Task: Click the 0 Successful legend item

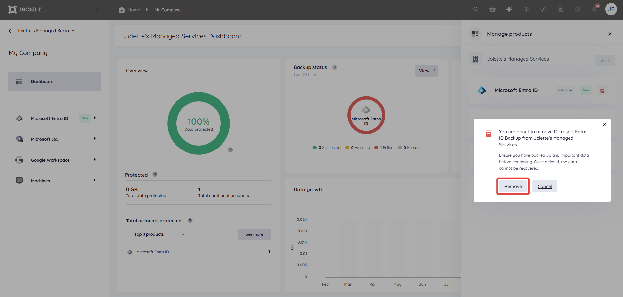Action: (327, 148)
